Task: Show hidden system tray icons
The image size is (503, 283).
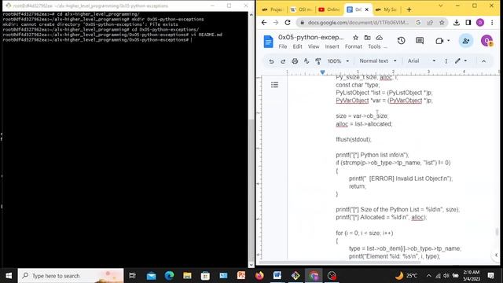Action: click(x=429, y=276)
